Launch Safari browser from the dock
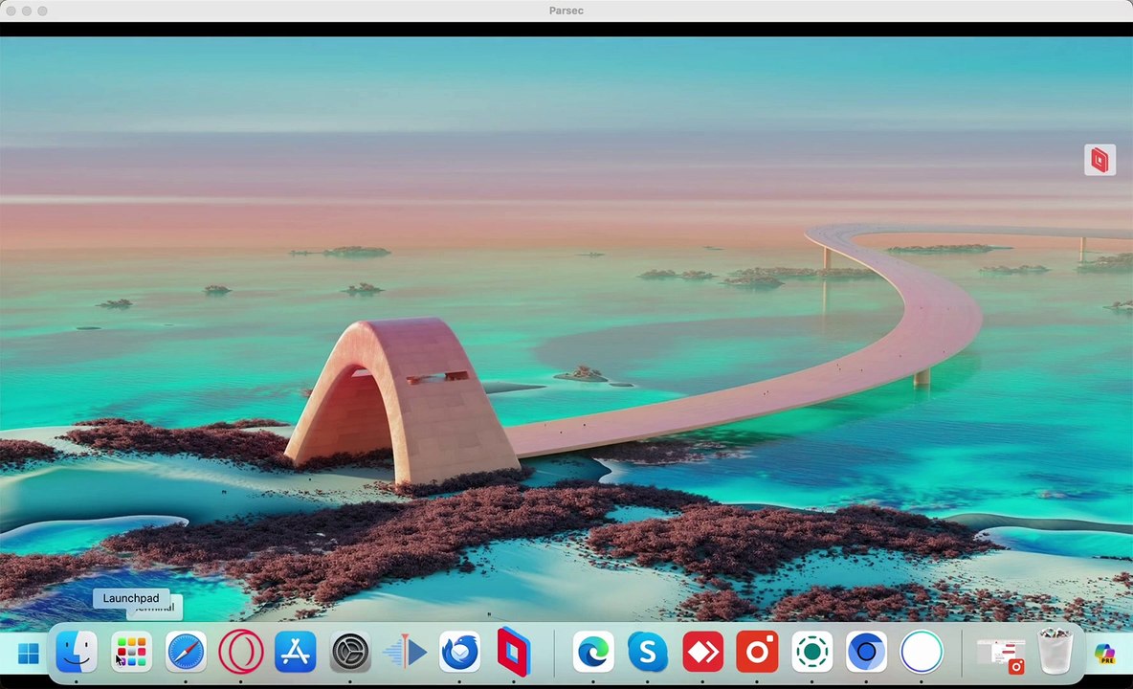The image size is (1133, 689). 186,653
